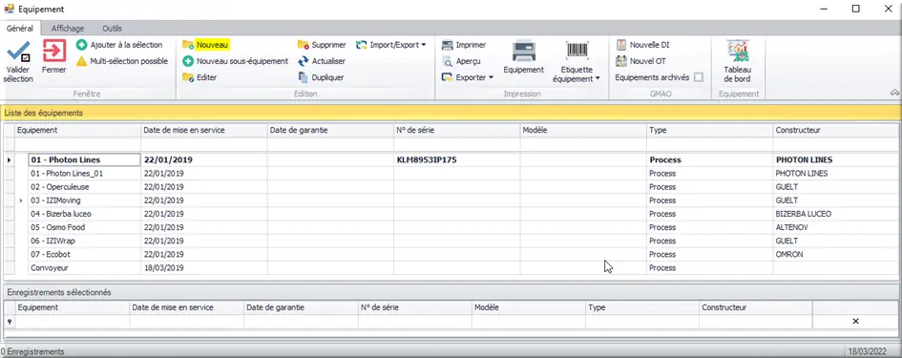Expand the 03 - IZIMoving row
Image resolution: width=902 pixels, height=358 pixels.
[x=21, y=200]
